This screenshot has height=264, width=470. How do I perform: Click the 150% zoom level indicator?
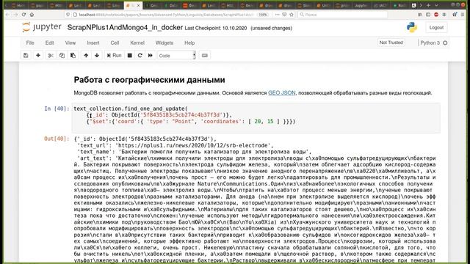263,15
